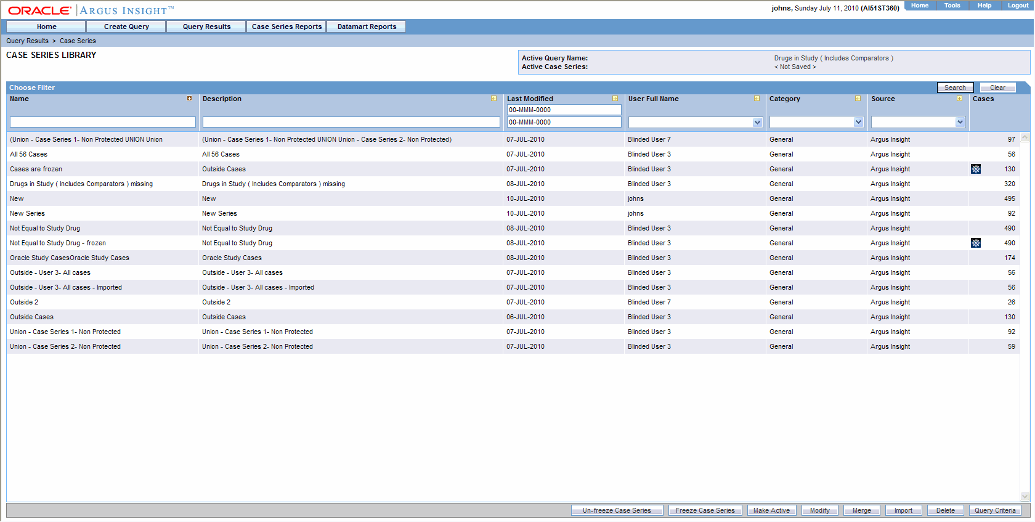
Task: Click the scroll up arrow of the case list
Action: click(1025, 138)
